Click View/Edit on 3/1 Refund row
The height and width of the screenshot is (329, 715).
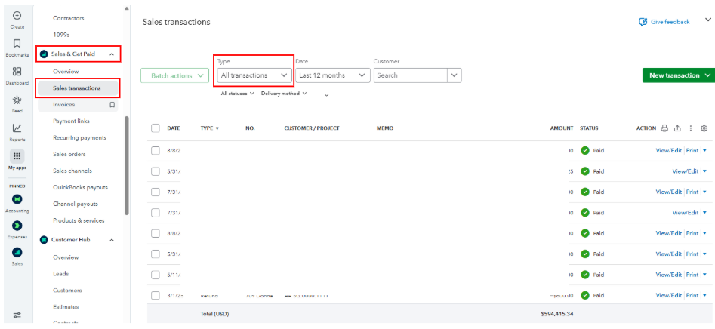click(x=668, y=295)
